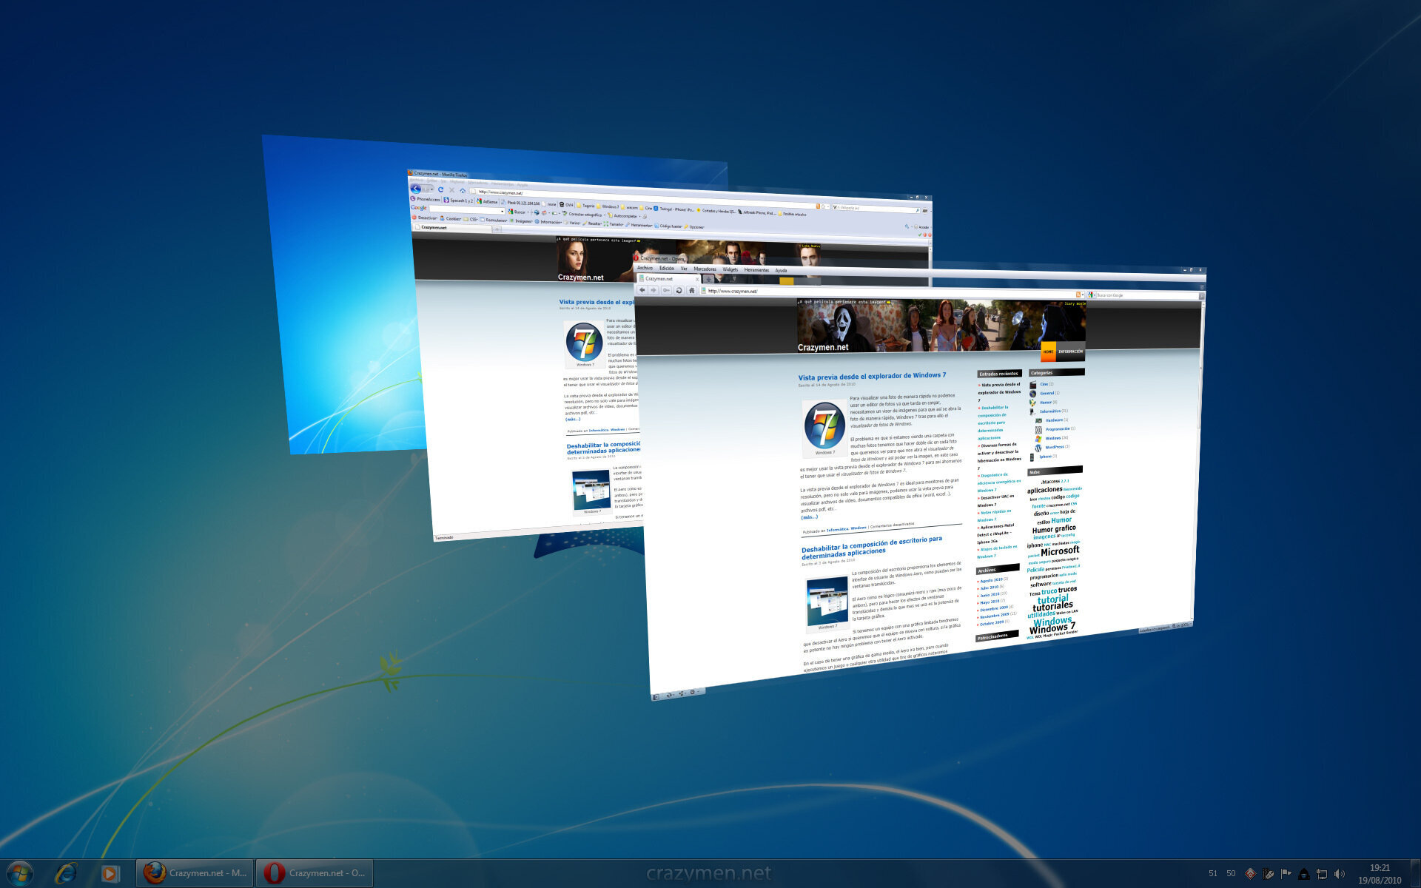This screenshot has height=888, width=1421.
Task: Click the keyboard-mouse tray icon
Action: point(1269,874)
